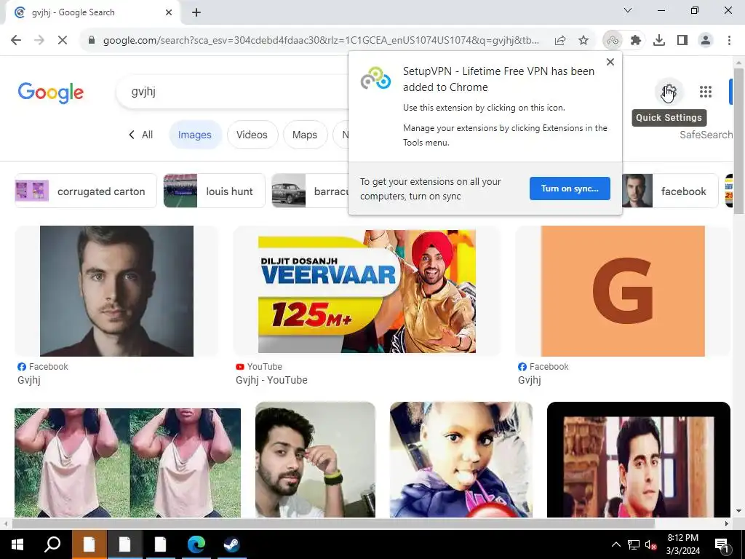Bookmark this page with the star icon
Viewport: 745px width, 559px height.
click(x=583, y=41)
